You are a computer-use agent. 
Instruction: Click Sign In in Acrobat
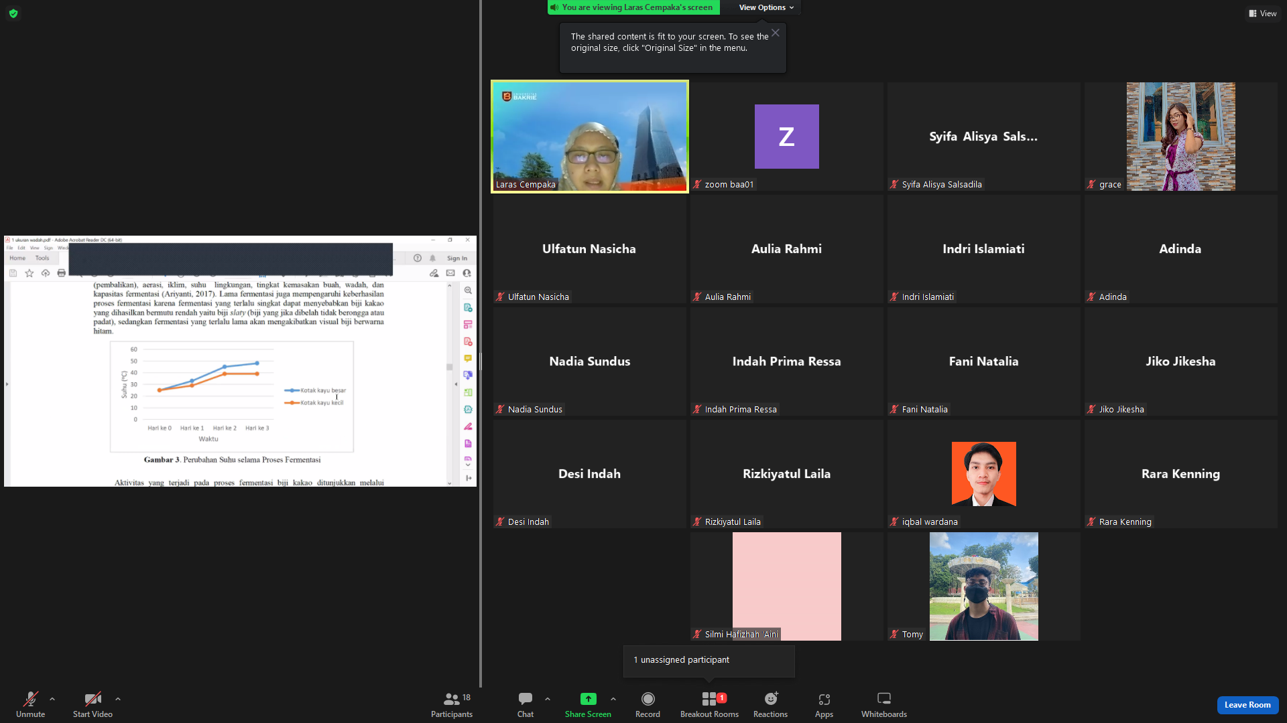[x=457, y=258]
